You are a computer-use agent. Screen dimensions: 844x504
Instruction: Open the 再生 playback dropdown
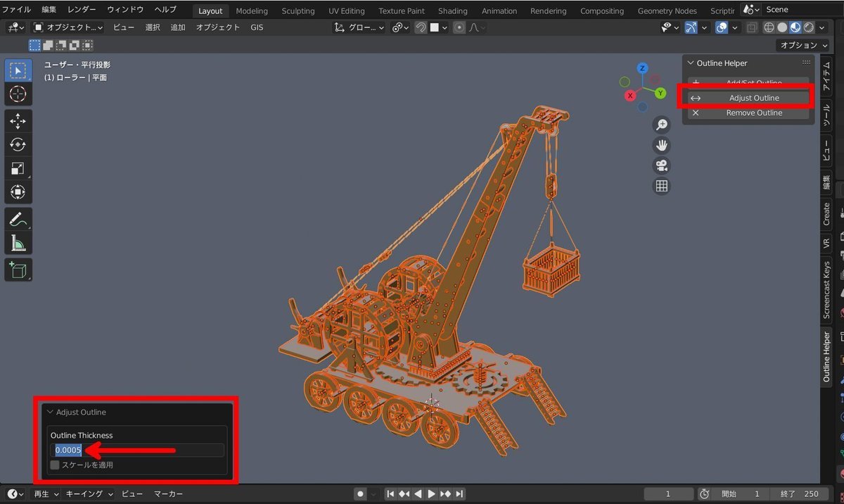46,494
